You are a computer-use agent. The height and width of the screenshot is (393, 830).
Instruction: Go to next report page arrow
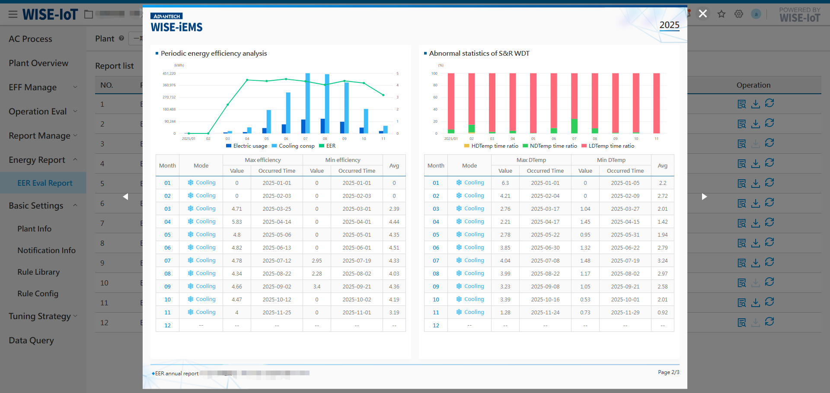704,197
